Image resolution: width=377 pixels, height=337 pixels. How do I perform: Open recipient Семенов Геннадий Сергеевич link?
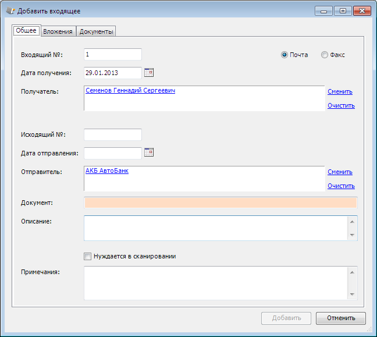tap(130, 91)
